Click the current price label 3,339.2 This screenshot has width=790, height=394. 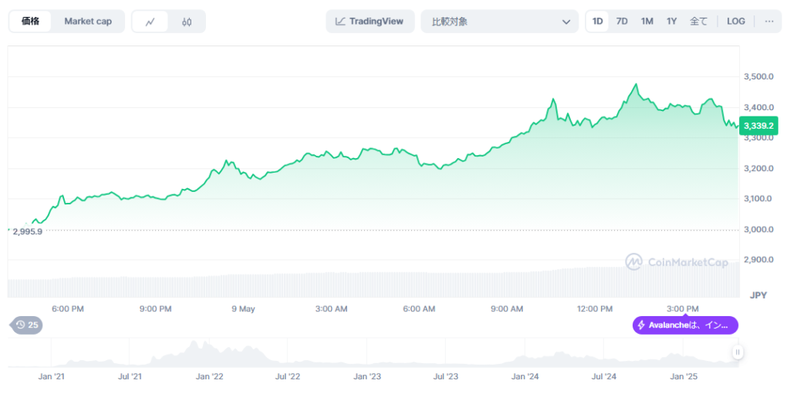tap(759, 126)
